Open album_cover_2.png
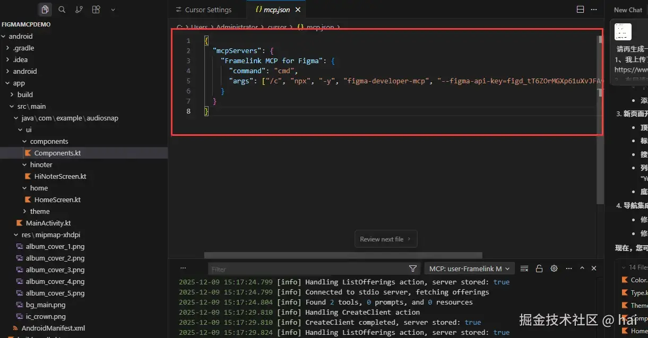The image size is (648, 338). click(x=55, y=258)
